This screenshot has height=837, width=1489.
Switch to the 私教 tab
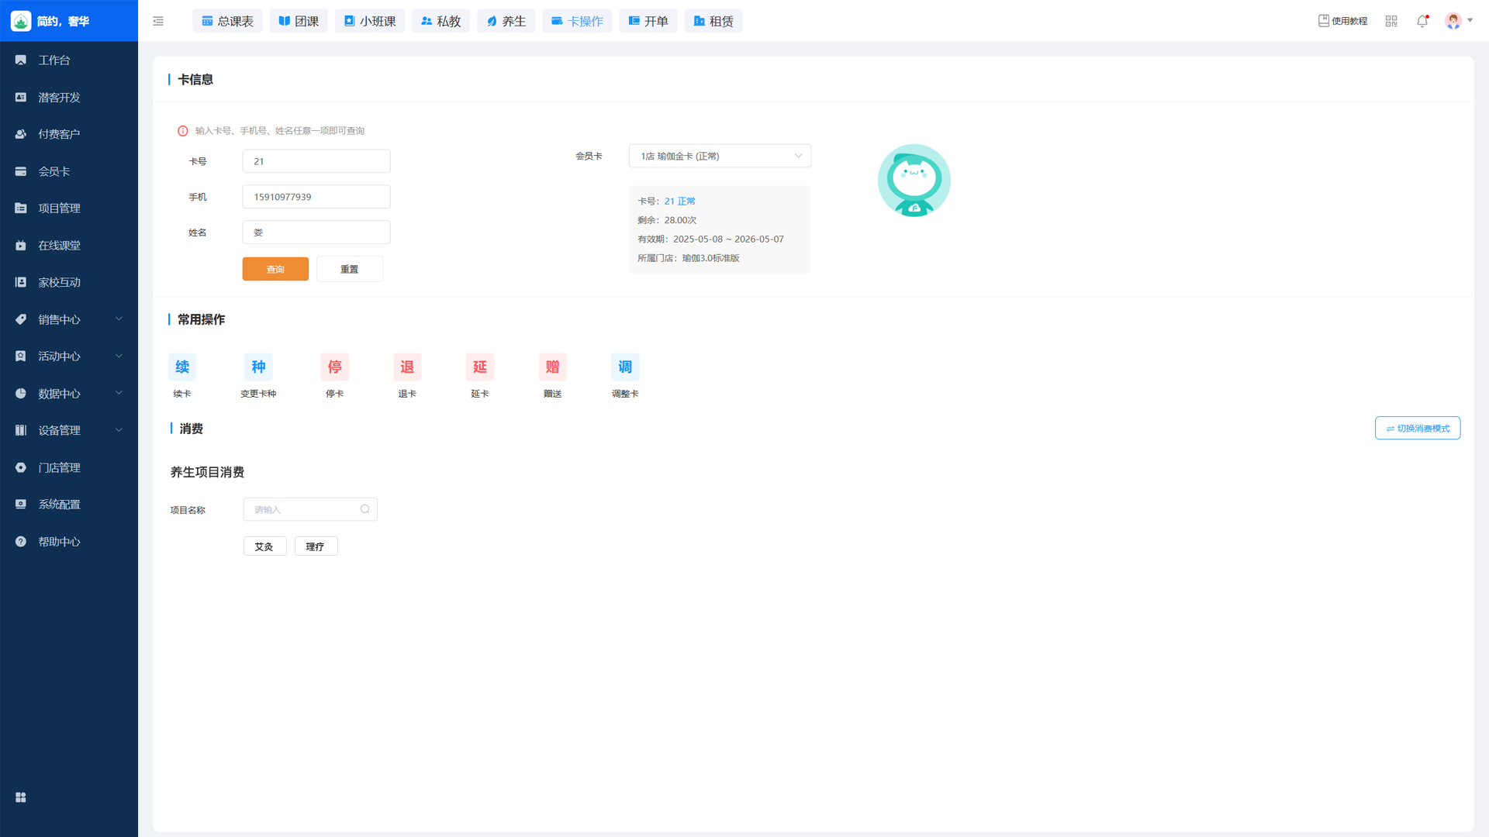pos(440,21)
